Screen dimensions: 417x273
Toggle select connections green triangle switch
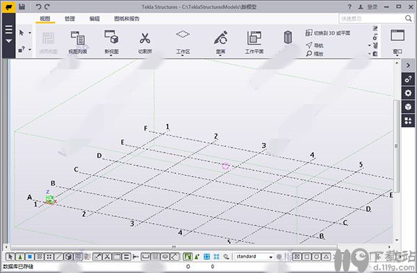(x=19, y=256)
